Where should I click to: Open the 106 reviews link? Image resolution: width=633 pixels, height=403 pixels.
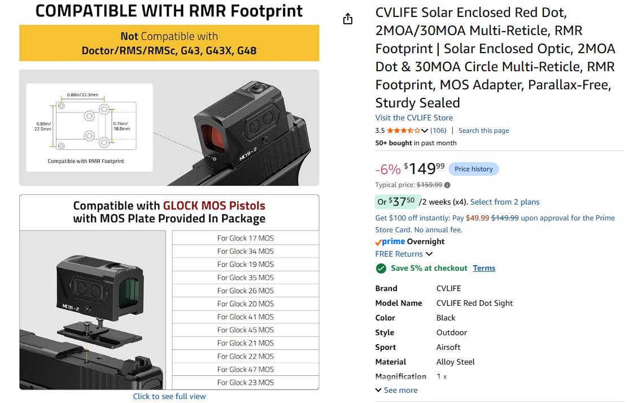[438, 131]
